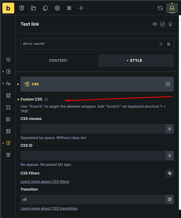Click the yellow Bricks logo button
The width and height of the screenshot is (181, 218).
8,8
